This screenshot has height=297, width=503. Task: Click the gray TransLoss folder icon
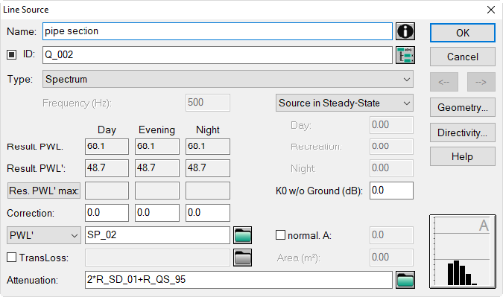(x=242, y=258)
